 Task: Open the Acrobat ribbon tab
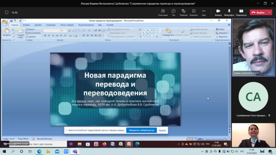pyautogui.click(x=110, y=25)
